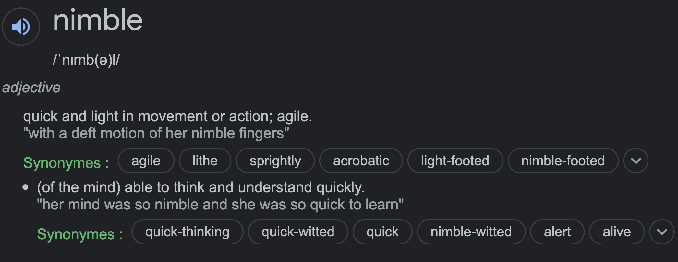Expand more synonyms after alive
This screenshot has height=262, width=678.
pyautogui.click(x=662, y=232)
